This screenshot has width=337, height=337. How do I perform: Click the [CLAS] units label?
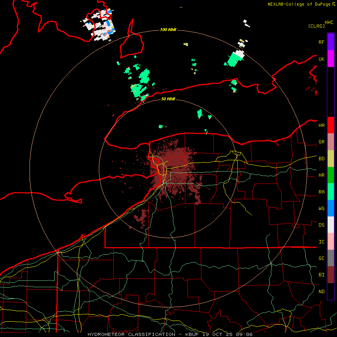click(316, 26)
